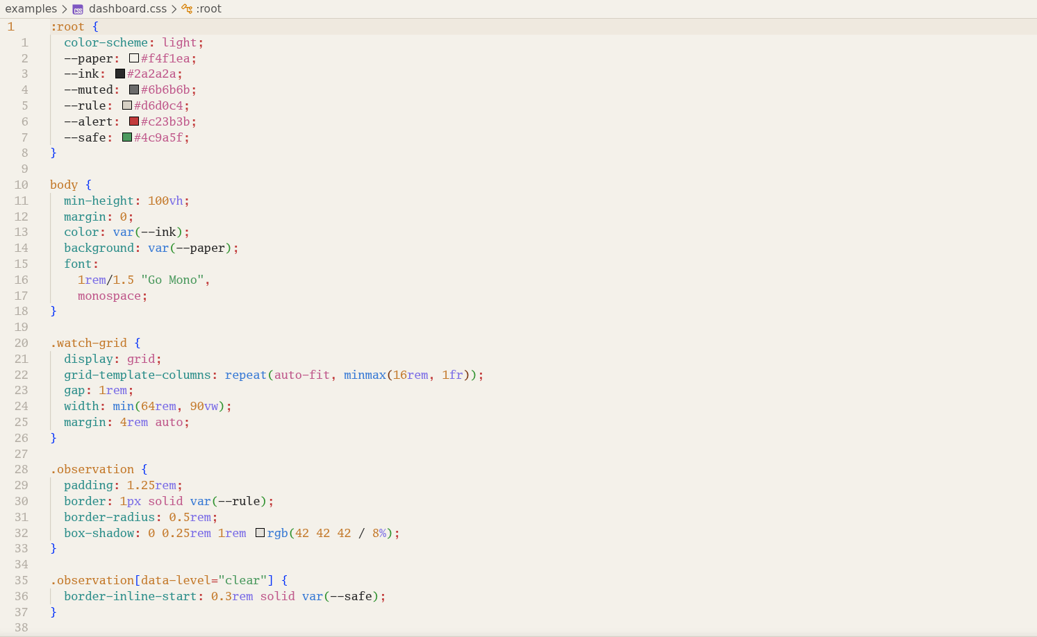Click the 'monospace' font value

109,296
